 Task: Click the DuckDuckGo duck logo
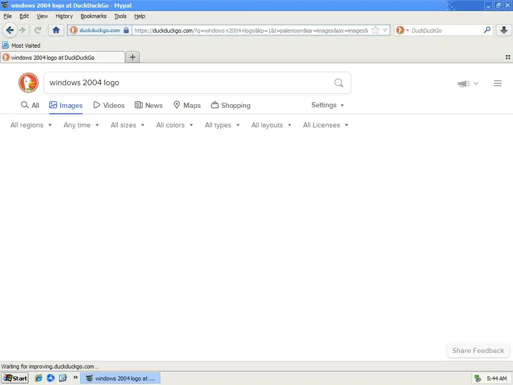(x=29, y=83)
